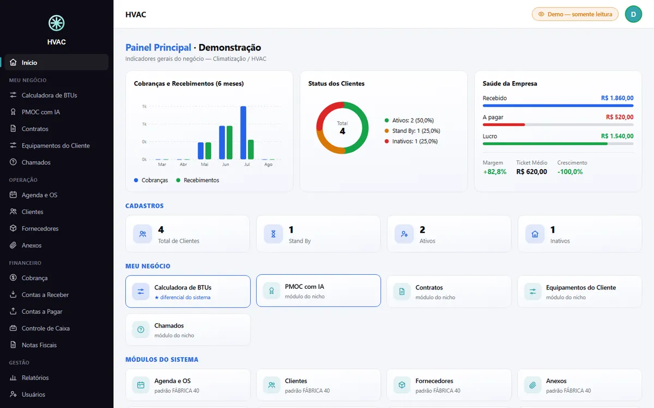Click the Contas a Pagar upload icon

[13, 312]
